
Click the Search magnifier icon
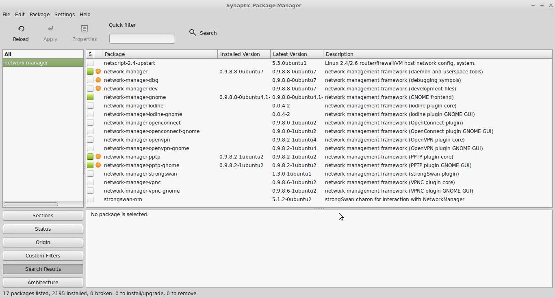[x=193, y=32]
